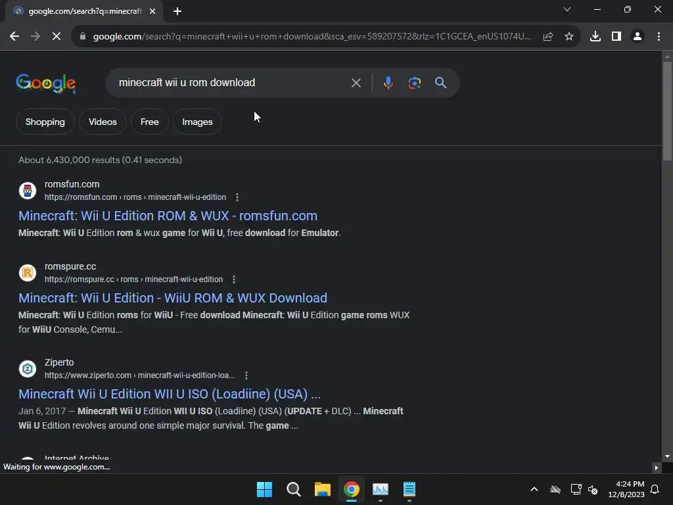Click scrollbar down arrow
The width and height of the screenshot is (673, 505).
coord(667,456)
